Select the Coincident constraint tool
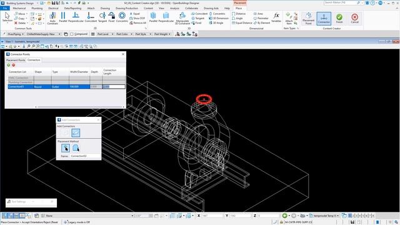The height and width of the screenshot is (225, 400). [x=91, y=17]
